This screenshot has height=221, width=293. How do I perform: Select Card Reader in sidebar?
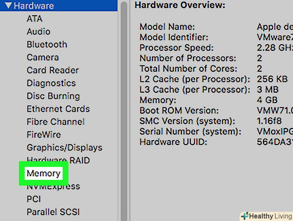(53, 70)
